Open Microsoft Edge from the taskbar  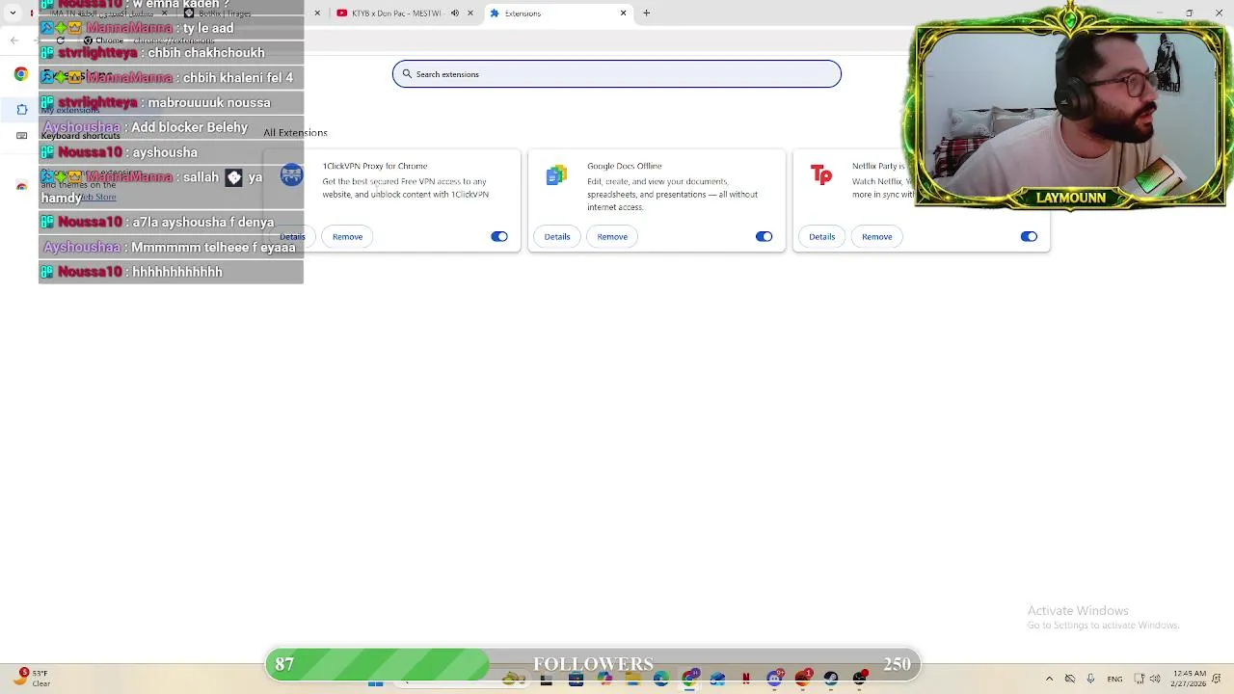661,679
